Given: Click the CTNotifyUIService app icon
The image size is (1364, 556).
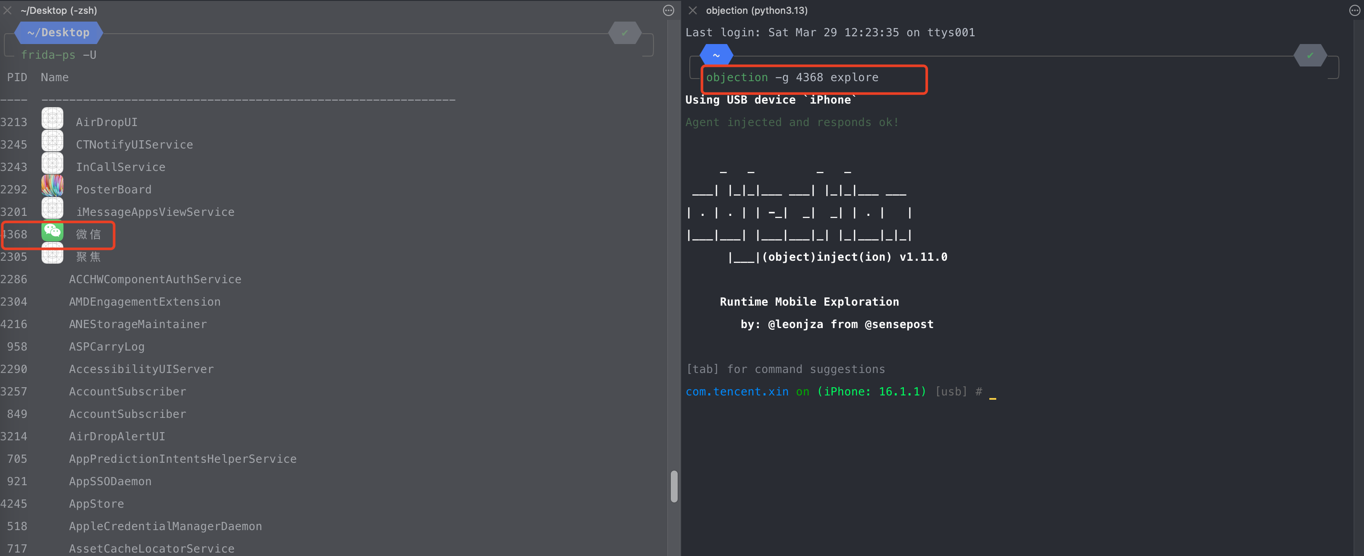Looking at the screenshot, I should [52, 141].
